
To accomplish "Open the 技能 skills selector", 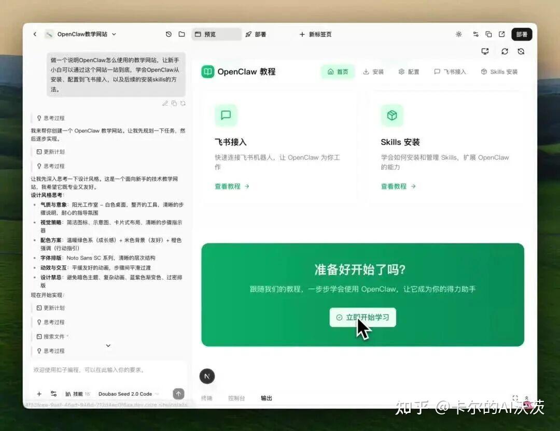I will tap(77, 394).
